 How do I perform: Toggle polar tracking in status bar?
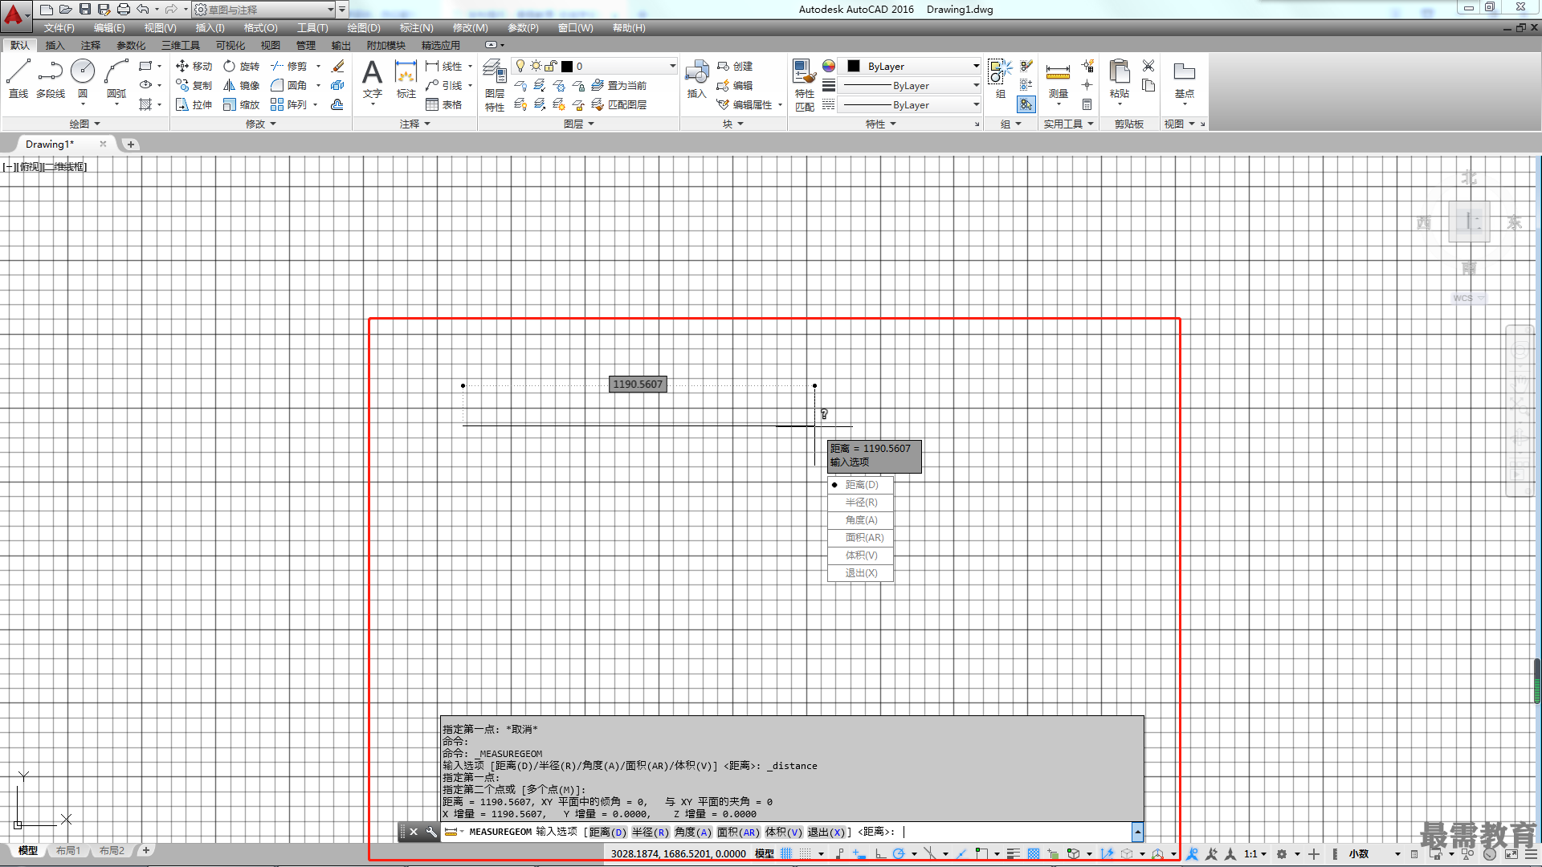(x=899, y=853)
